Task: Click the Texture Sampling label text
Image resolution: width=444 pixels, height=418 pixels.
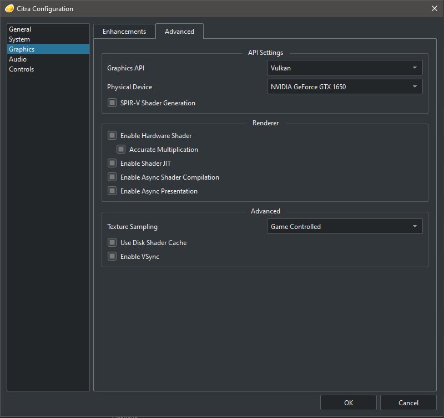Action: (132, 227)
